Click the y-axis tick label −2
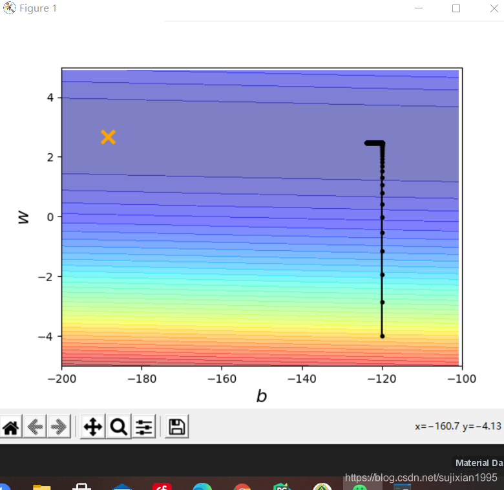The height and width of the screenshot is (490, 504). pyautogui.click(x=45, y=277)
